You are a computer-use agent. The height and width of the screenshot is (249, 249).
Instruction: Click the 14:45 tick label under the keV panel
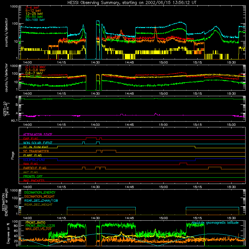129,63
